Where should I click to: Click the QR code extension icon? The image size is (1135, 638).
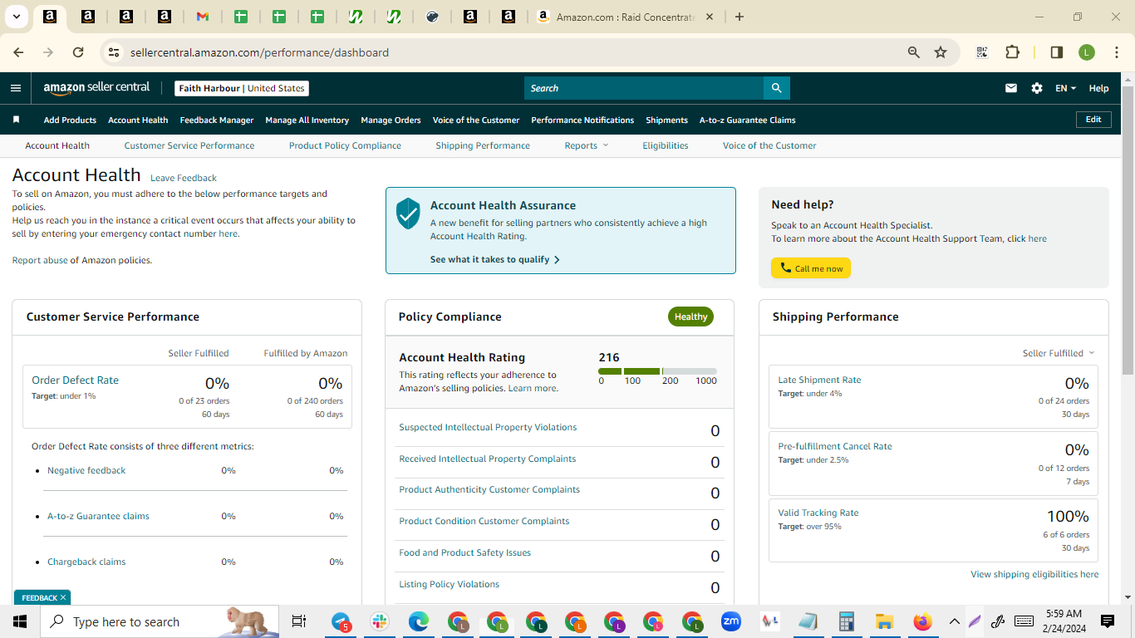[x=982, y=52]
